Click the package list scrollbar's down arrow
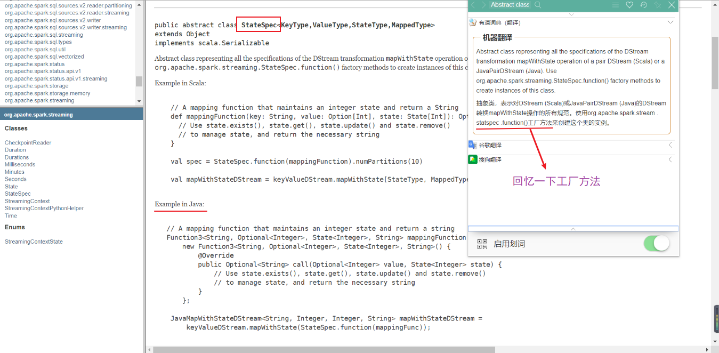 point(139,101)
